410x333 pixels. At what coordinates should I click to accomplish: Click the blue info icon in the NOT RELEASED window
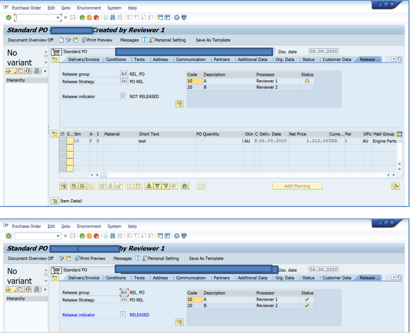point(145,40)
